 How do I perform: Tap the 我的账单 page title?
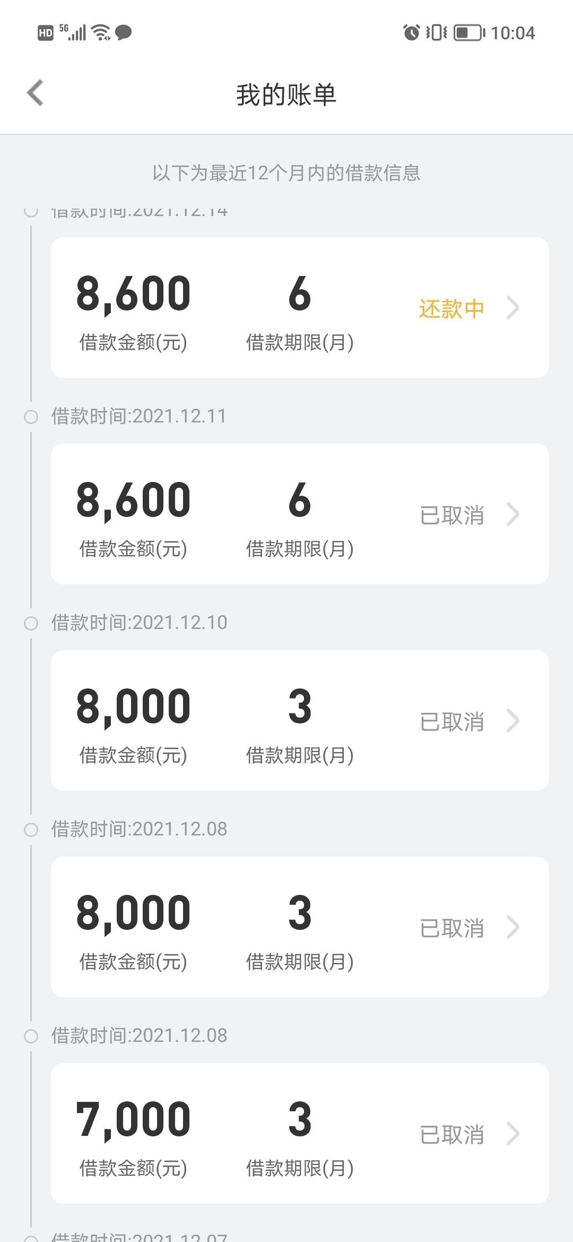click(286, 95)
